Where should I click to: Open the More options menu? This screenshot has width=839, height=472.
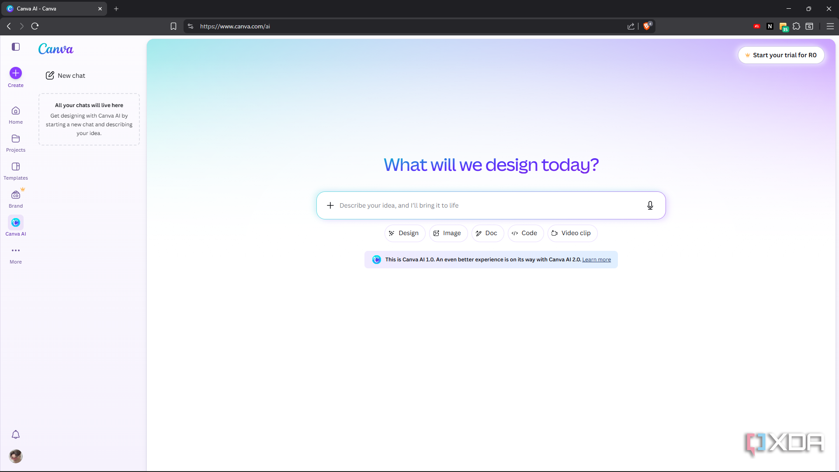(x=16, y=255)
